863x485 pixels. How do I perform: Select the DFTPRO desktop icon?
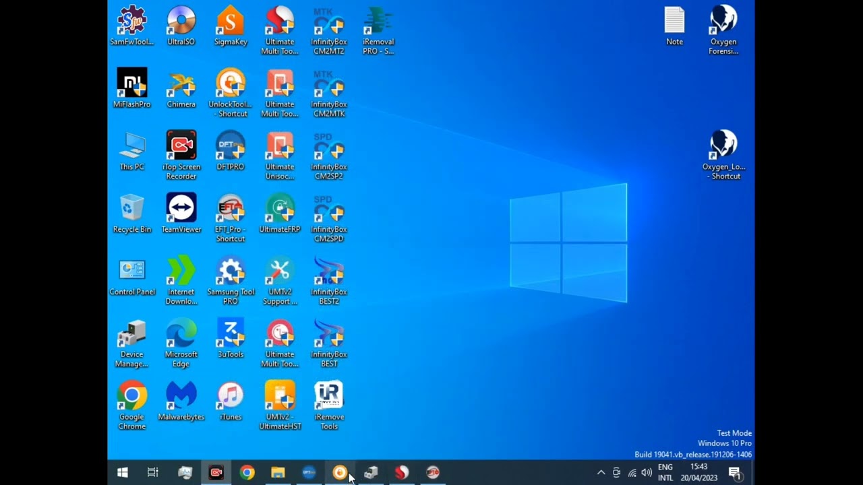[x=231, y=151]
